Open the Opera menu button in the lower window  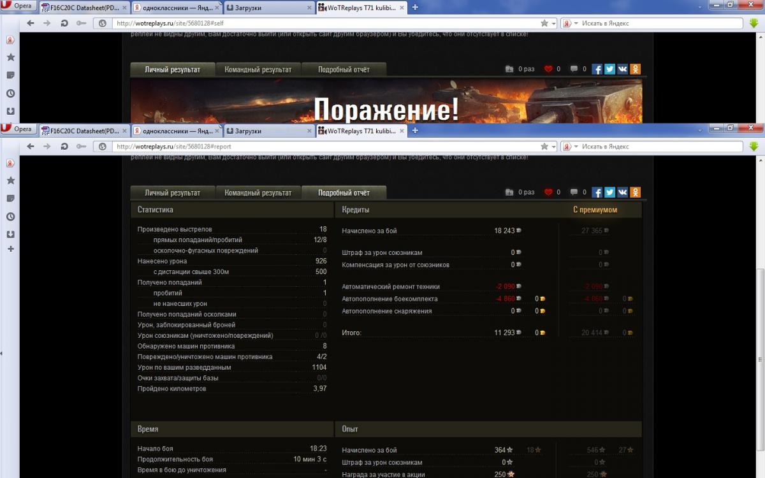(x=17, y=129)
